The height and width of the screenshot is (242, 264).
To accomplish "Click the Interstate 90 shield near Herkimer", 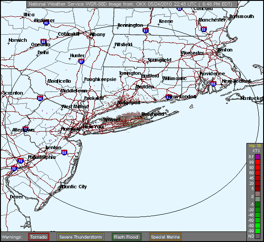I will point(46,22).
